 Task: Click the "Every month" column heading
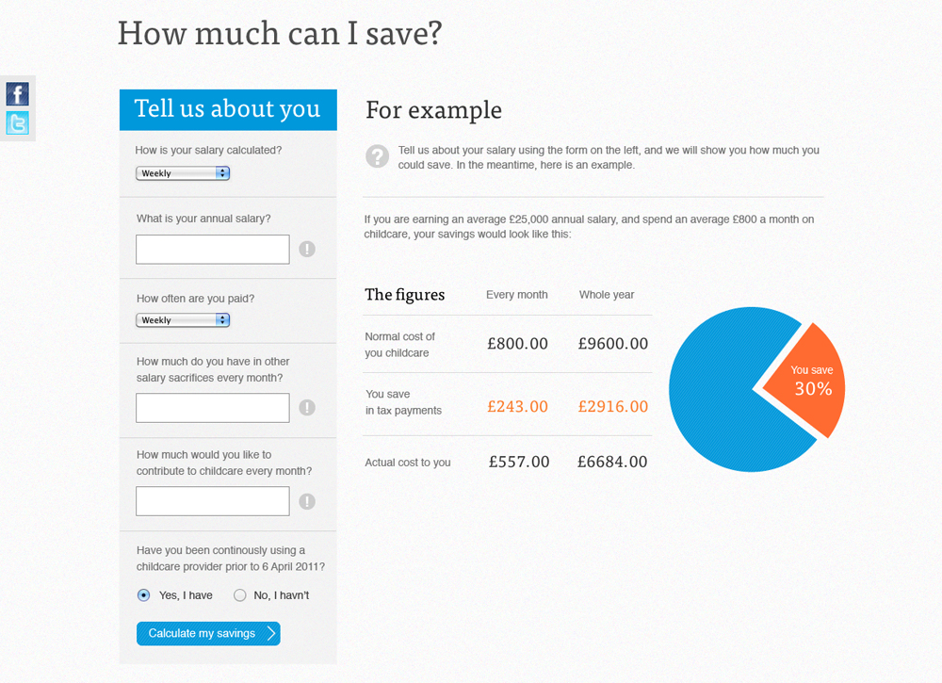tap(516, 295)
